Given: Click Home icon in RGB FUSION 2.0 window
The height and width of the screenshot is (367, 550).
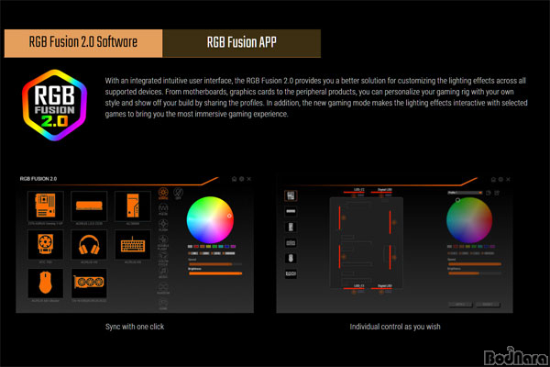Looking at the screenshot, I should 234,179.
